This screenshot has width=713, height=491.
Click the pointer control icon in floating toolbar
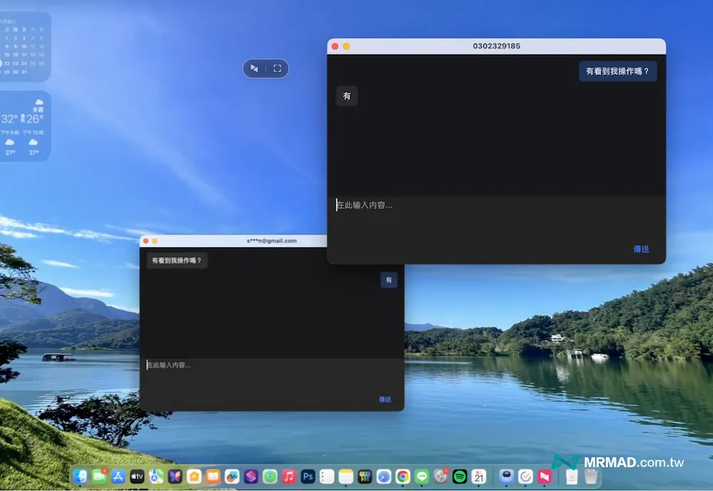pyautogui.click(x=255, y=68)
